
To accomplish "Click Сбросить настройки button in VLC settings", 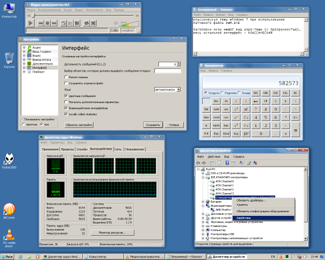I will [x=79, y=124].
